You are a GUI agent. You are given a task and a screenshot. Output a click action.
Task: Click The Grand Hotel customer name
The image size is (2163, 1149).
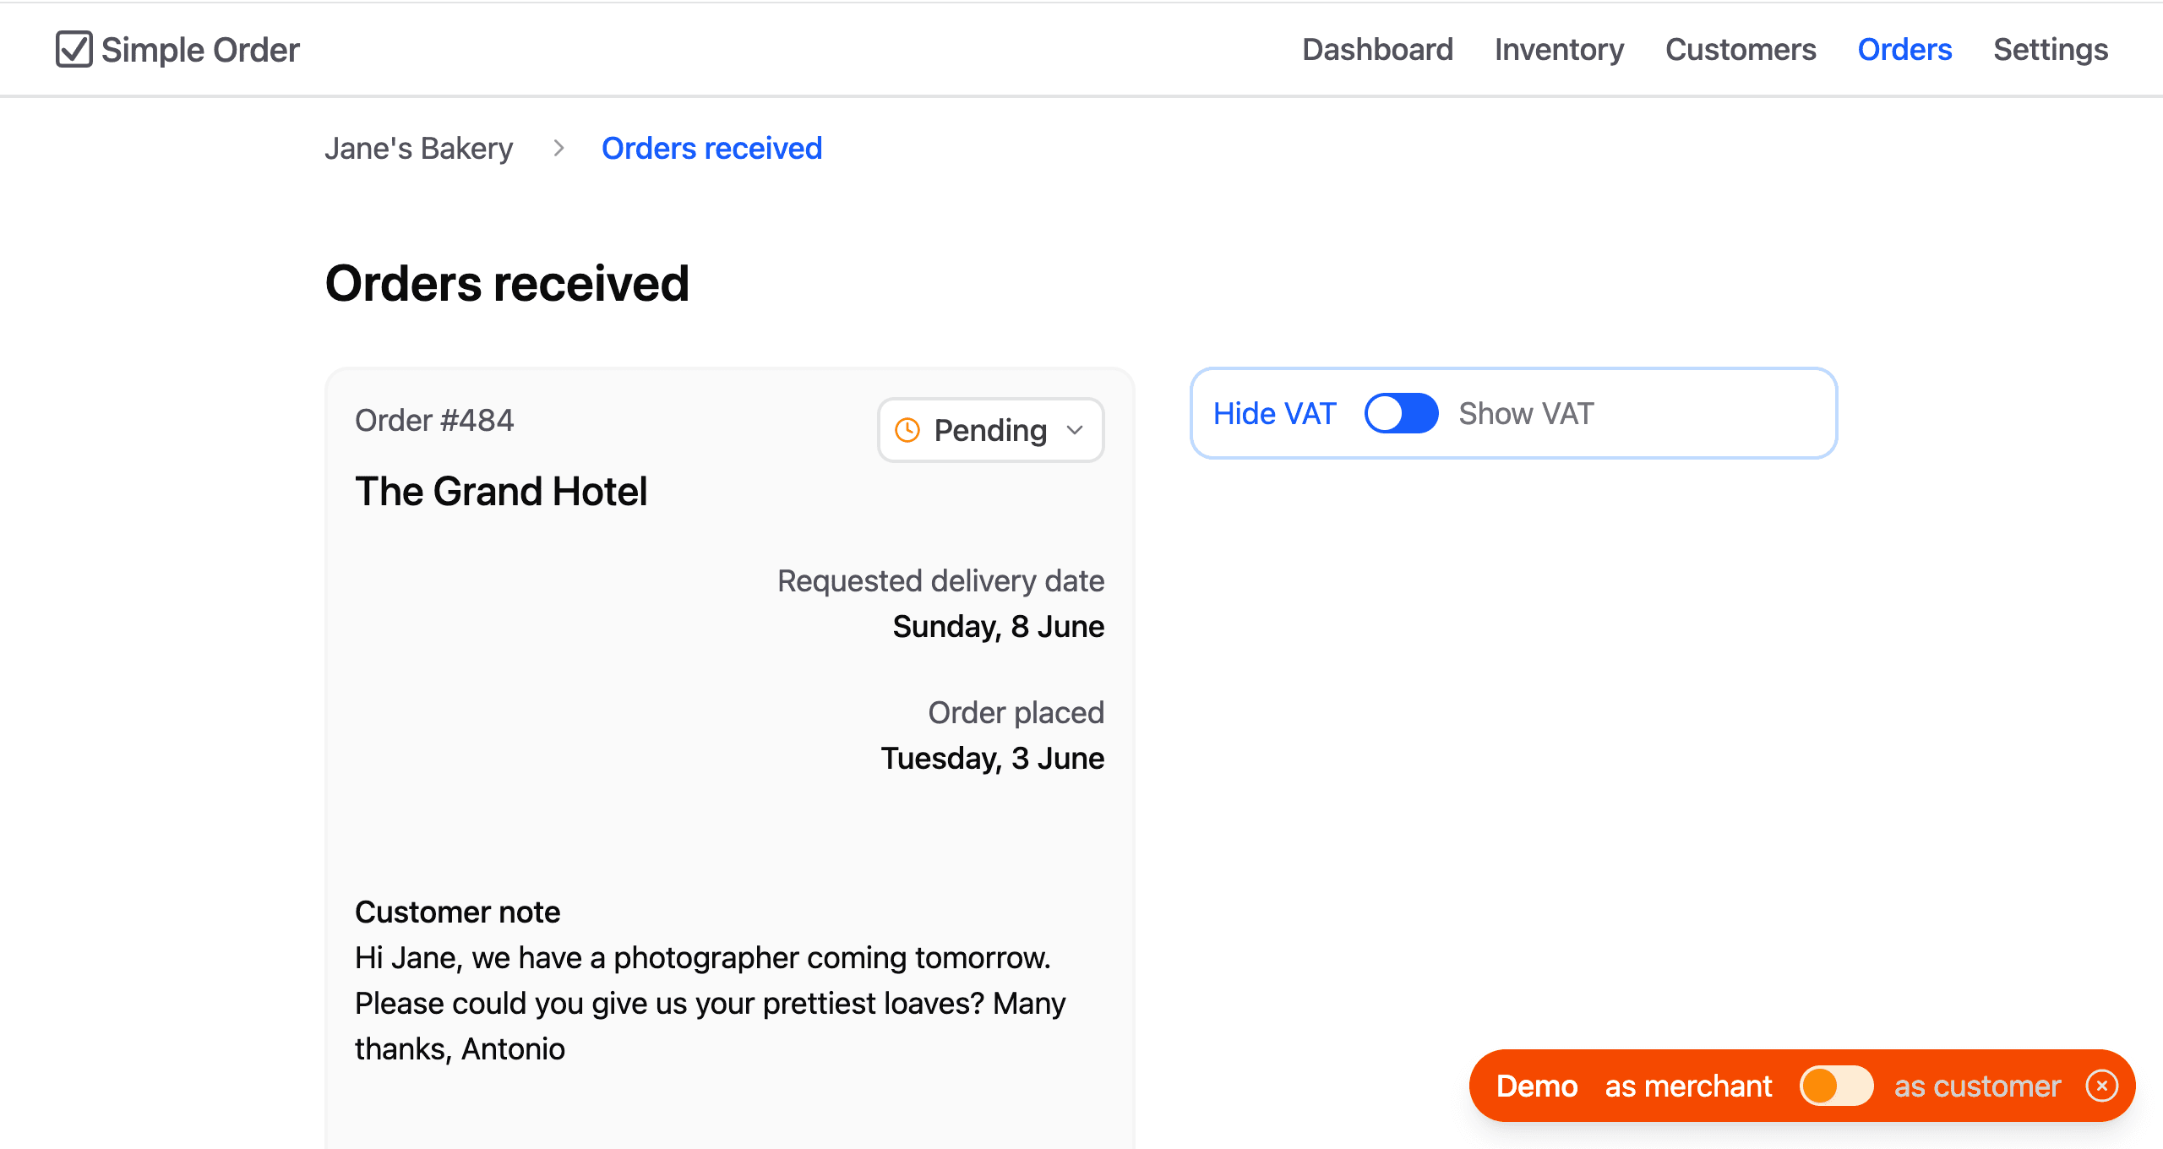[502, 491]
